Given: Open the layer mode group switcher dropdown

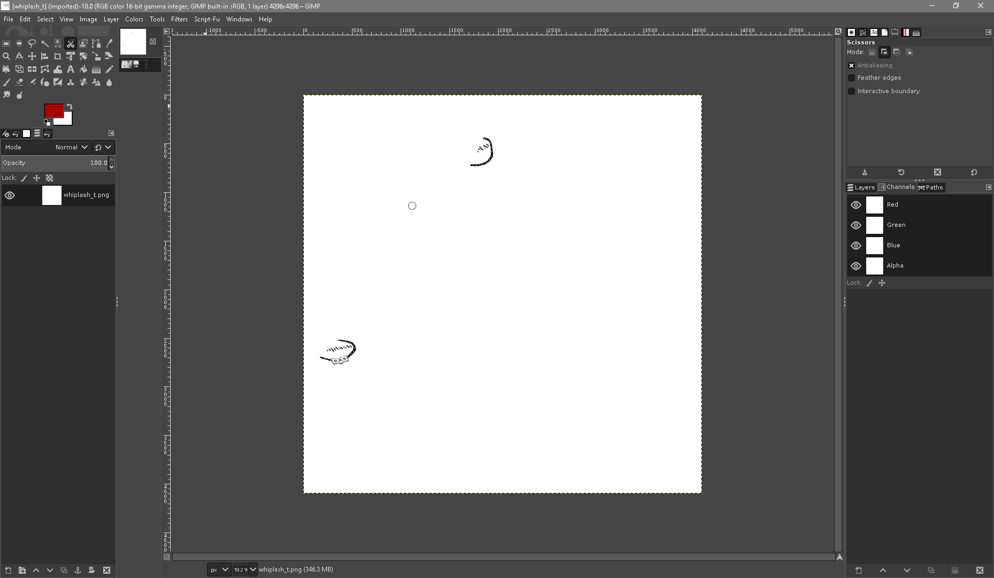Looking at the screenshot, I should (103, 147).
